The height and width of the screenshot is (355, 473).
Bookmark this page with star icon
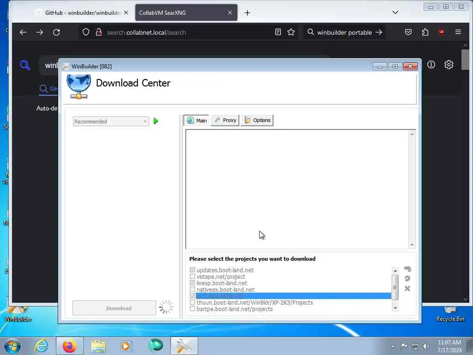[291, 32]
